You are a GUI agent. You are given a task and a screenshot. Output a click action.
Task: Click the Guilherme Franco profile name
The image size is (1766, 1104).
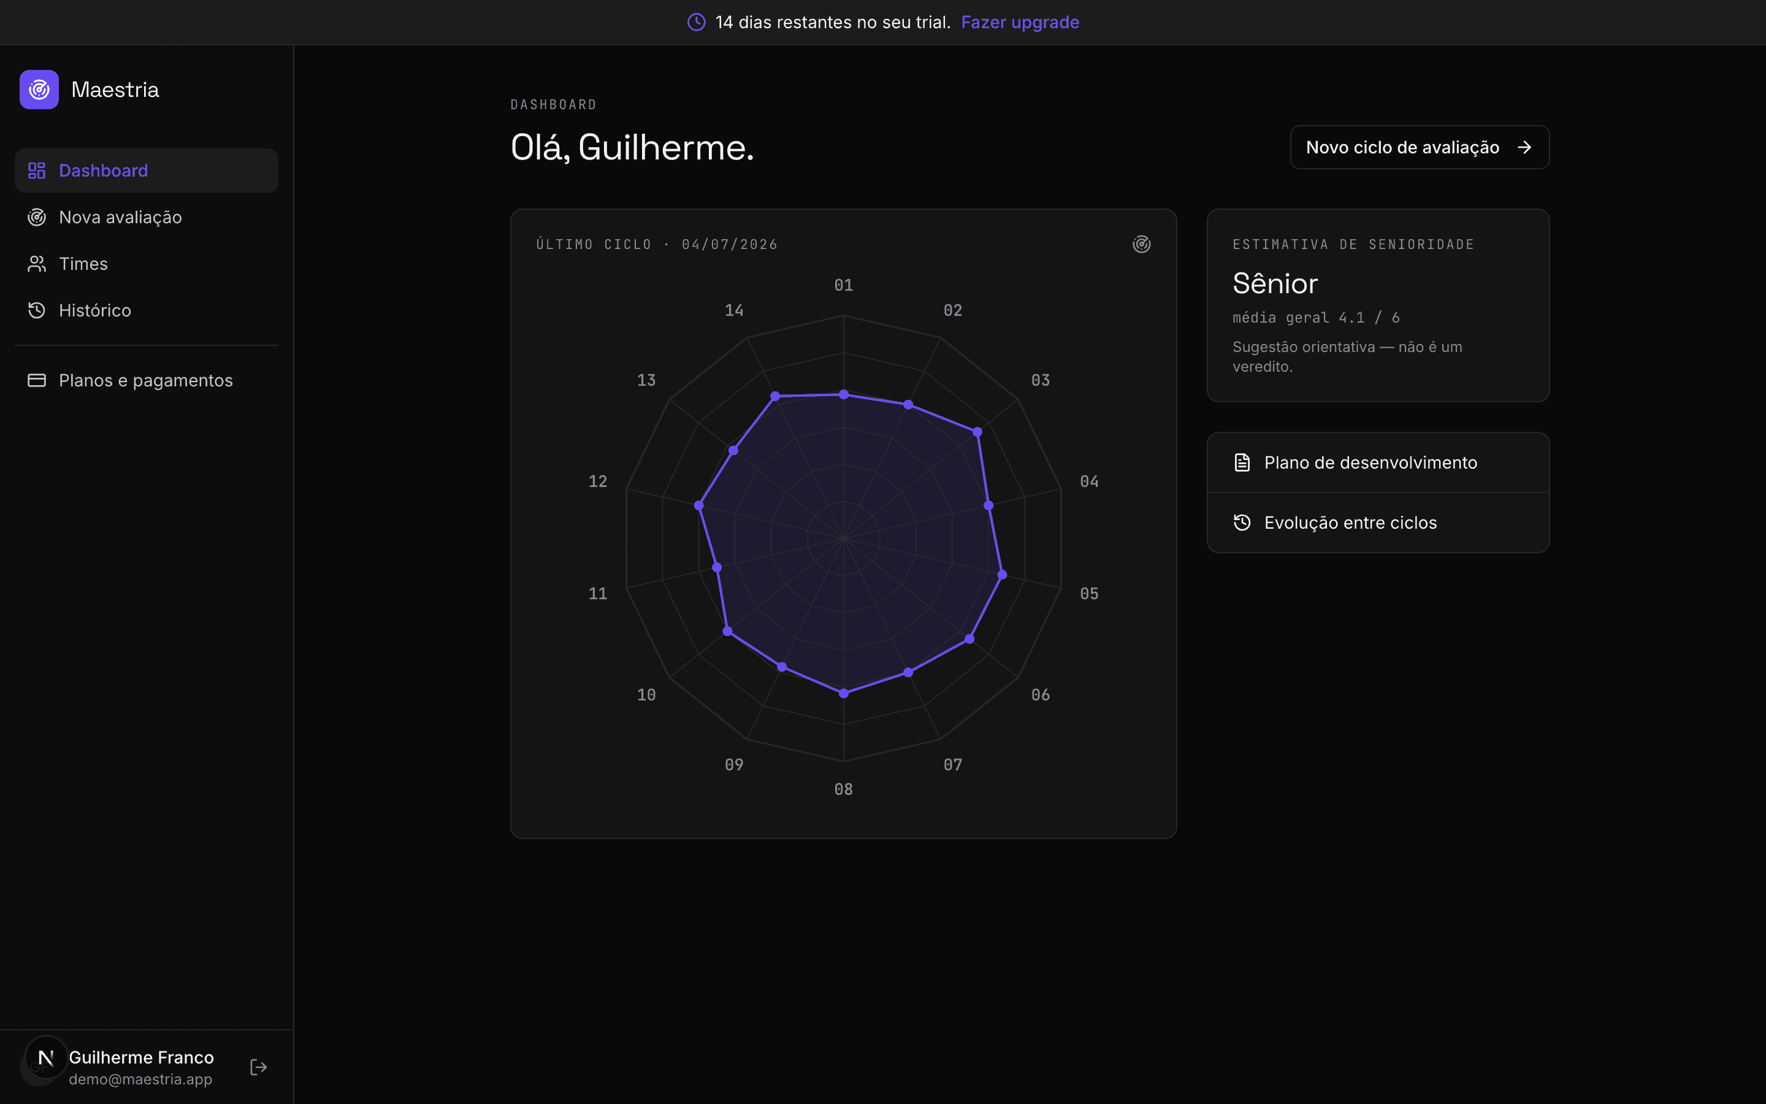click(x=141, y=1057)
